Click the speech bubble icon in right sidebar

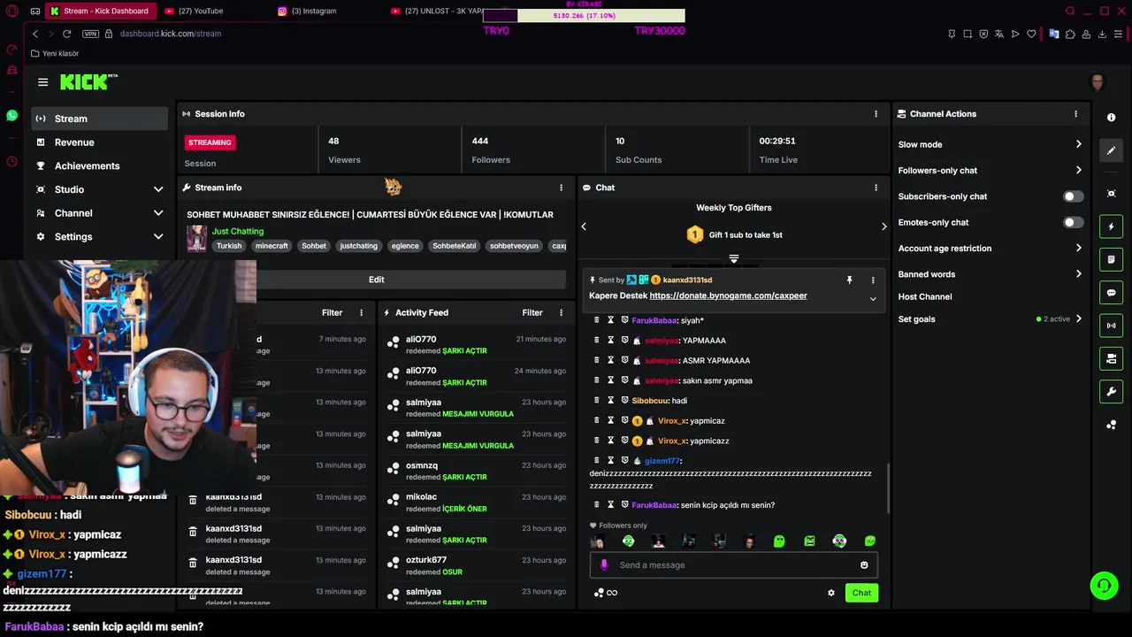point(1112,293)
